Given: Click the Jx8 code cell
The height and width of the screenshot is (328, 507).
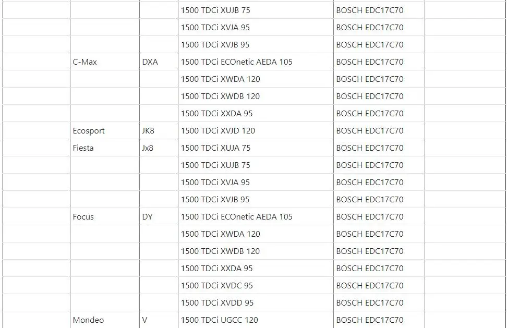Looking at the screenshot, I should 159,148.
